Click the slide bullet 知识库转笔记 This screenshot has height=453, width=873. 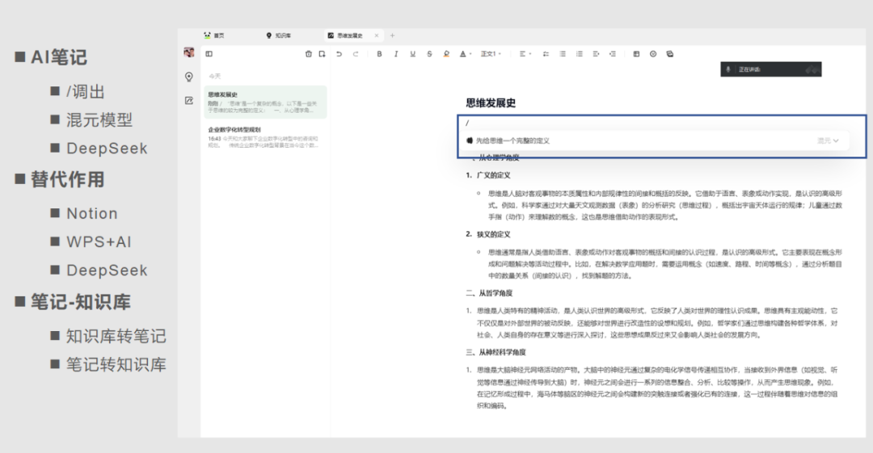116,337
